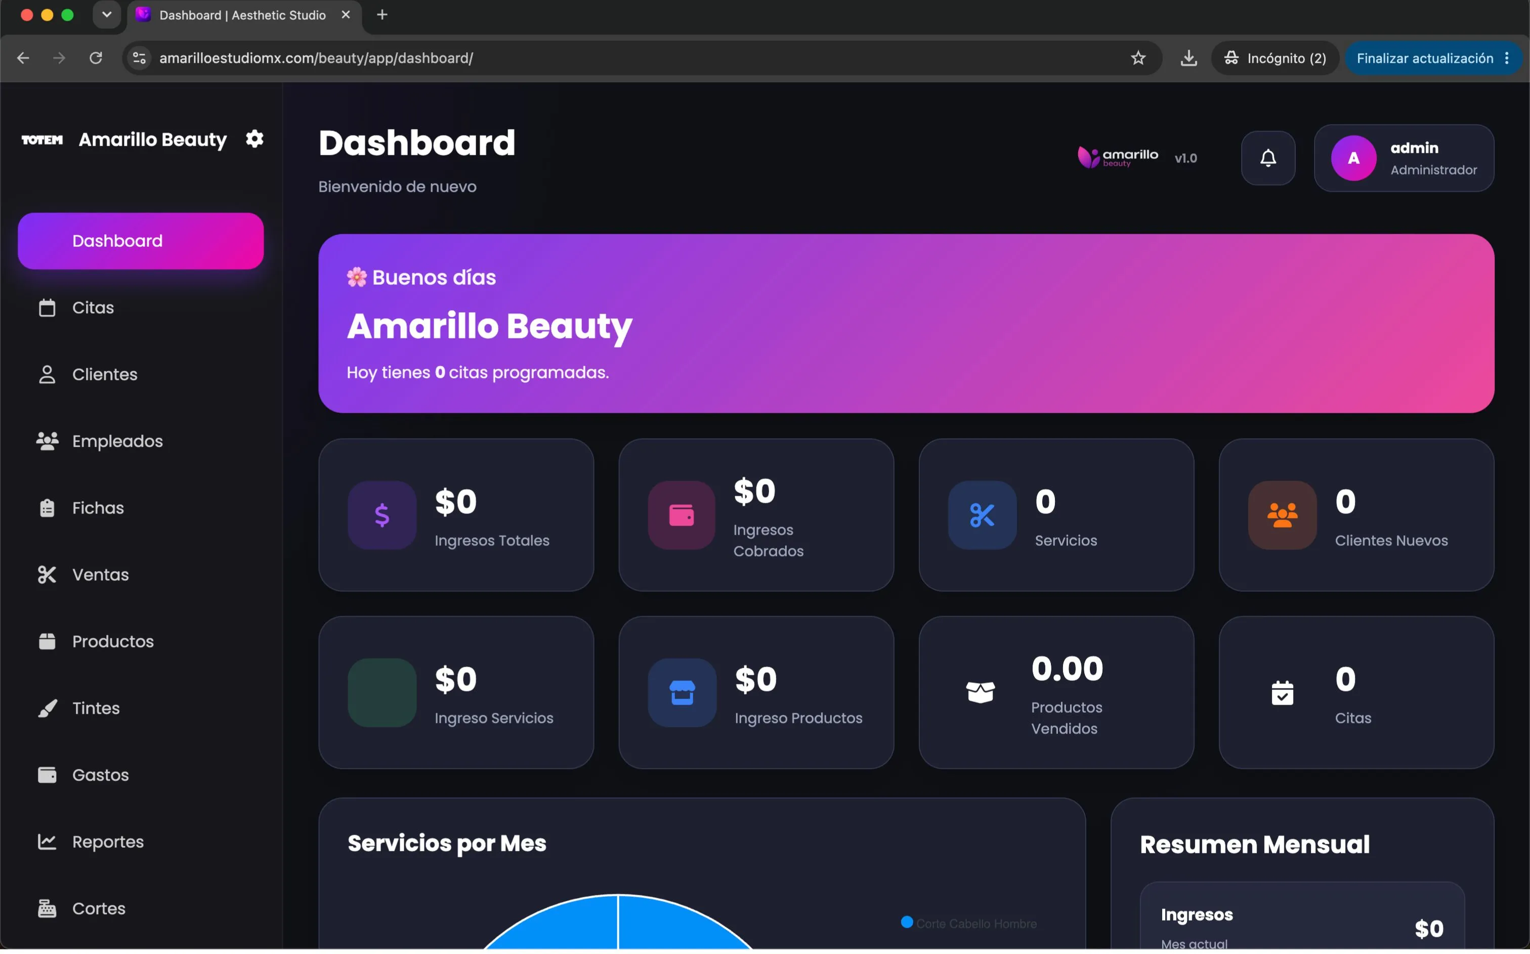Click the Reportes chart icon in the sidebar
Screen dimensions: 1530x954
pyautogui.click(x=47, y=842)
